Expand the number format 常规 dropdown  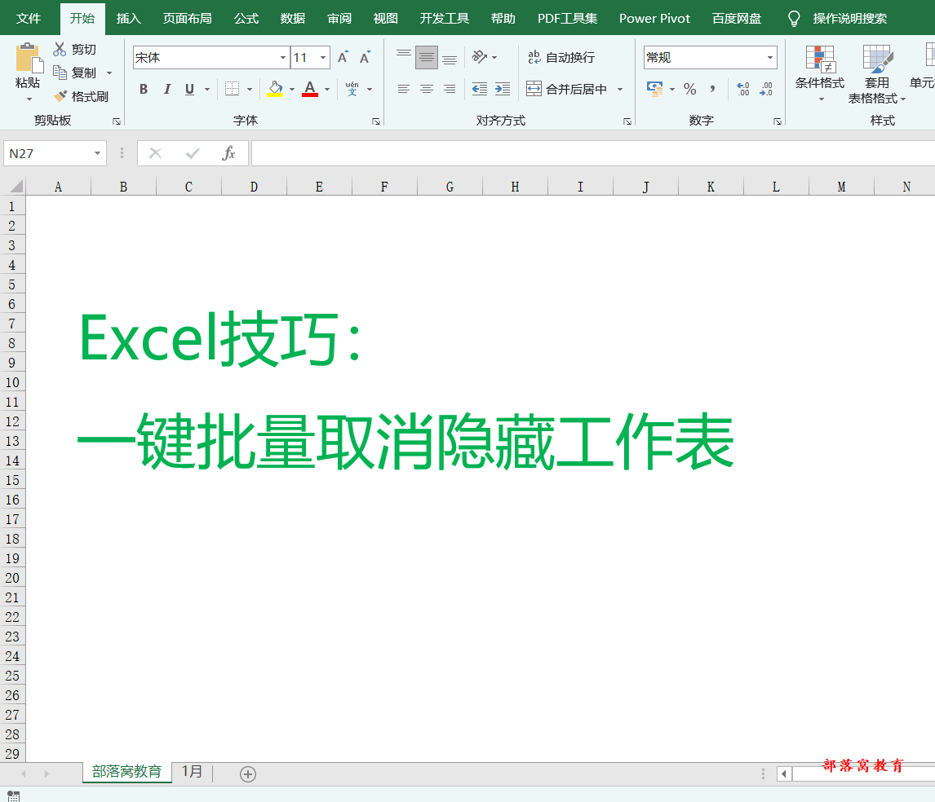[x=770, y=57]
